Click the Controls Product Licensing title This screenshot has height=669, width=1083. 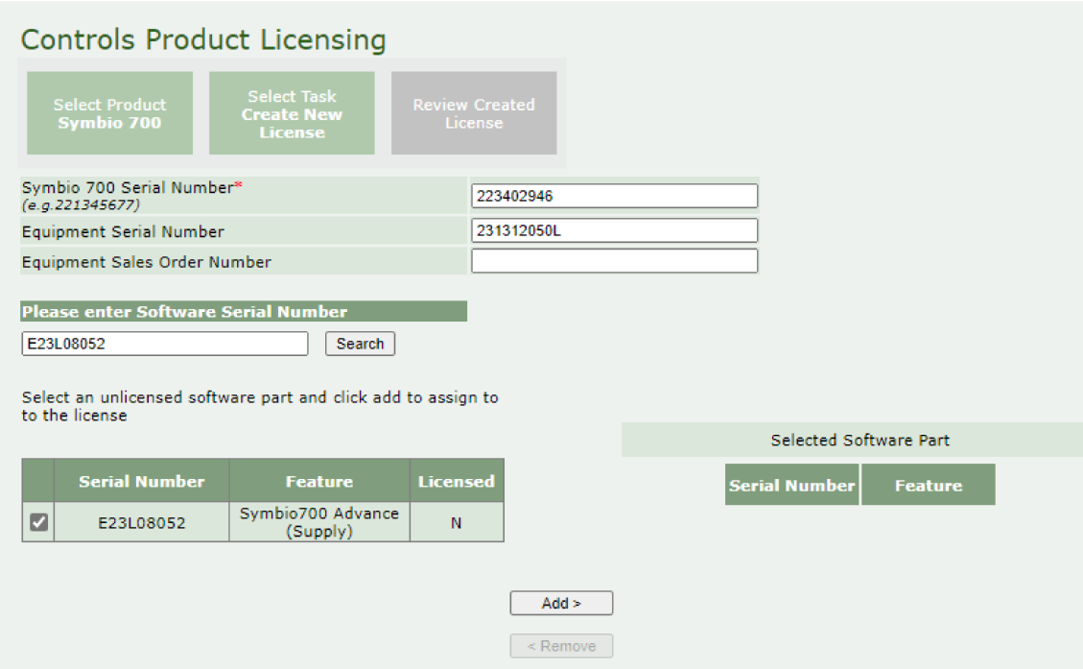pos(203,39)
